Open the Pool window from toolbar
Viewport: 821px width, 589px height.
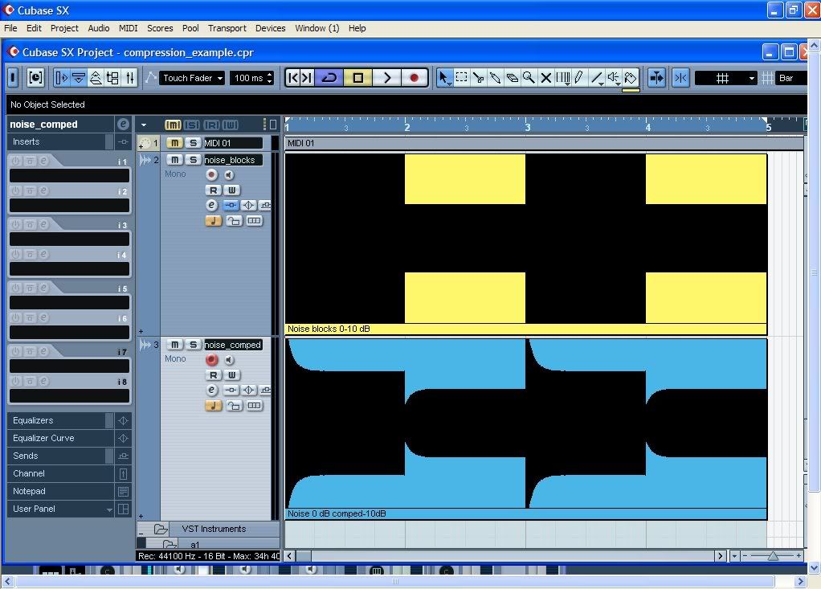tap(112, 78)
